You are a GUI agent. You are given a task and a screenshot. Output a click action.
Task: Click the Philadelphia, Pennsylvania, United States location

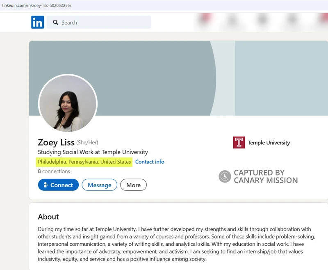click(84, 162)
